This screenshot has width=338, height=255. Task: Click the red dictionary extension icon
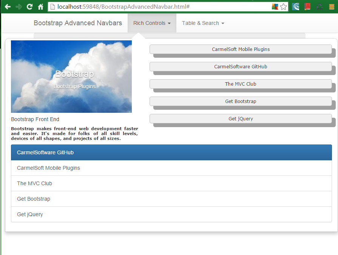307,6
